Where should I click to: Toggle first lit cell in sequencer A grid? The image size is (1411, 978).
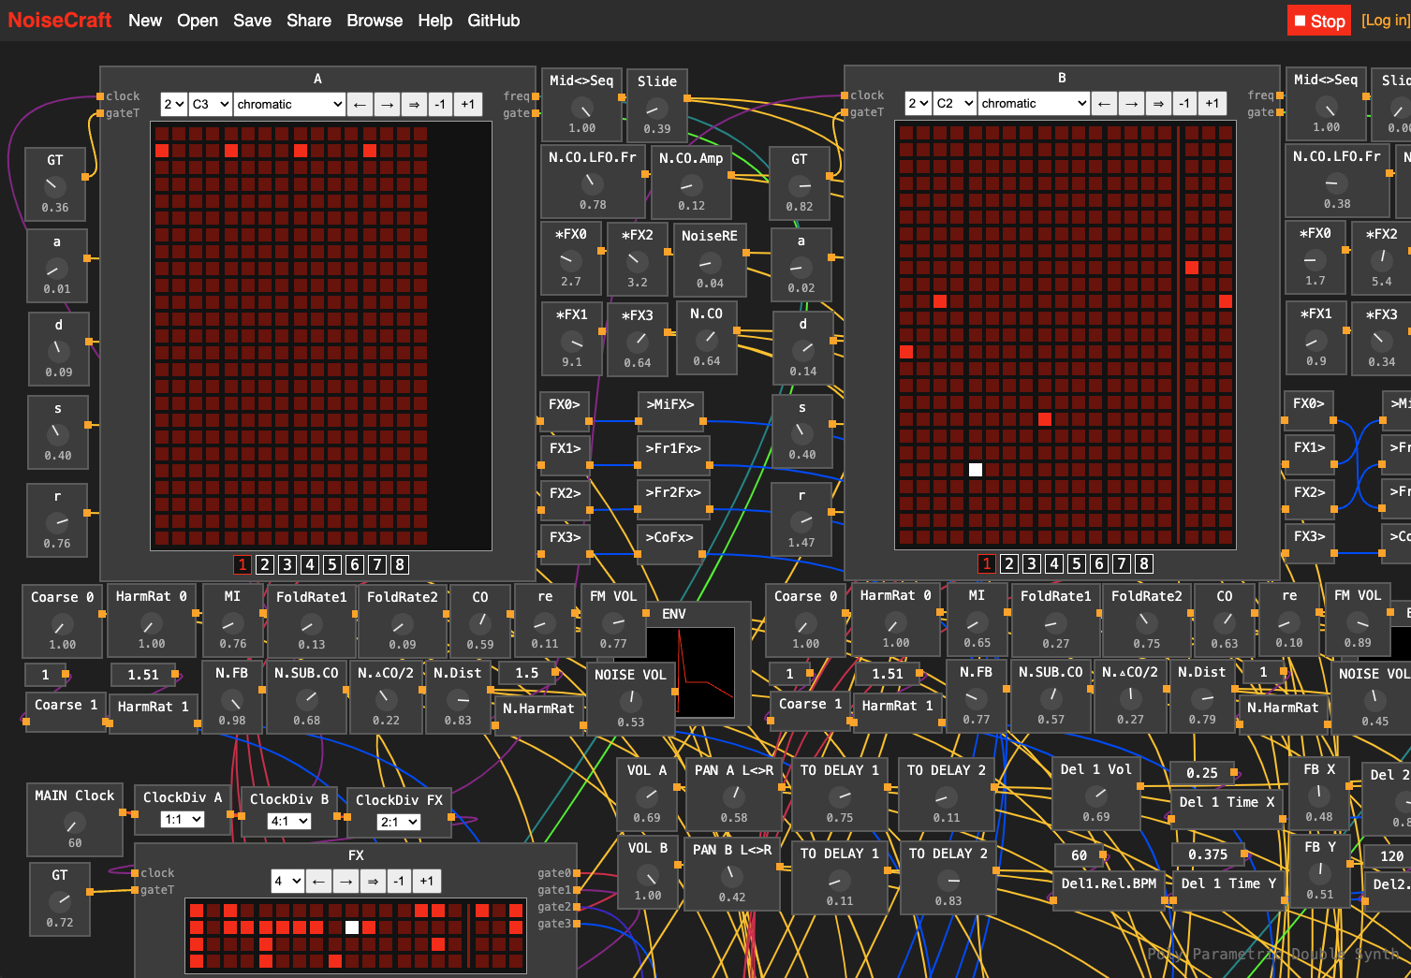(162, 151)
